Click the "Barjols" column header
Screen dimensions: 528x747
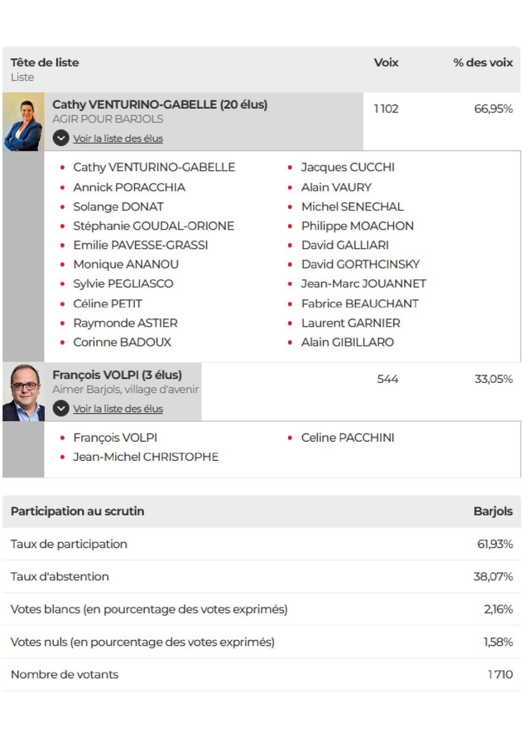pos(493,511)
